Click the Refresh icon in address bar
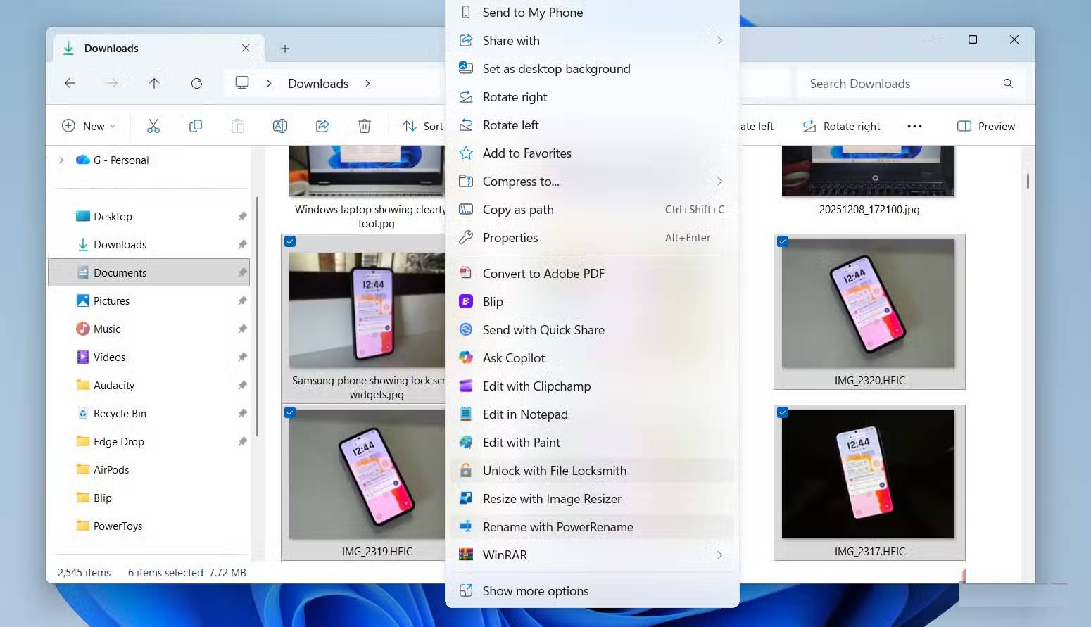The height and width of the screenshot is (627, 1091). (196, 83)
